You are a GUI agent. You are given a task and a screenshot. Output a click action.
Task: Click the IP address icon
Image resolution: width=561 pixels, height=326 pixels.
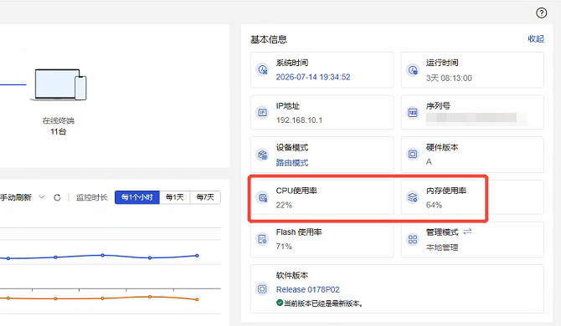[x=263, y=113]
